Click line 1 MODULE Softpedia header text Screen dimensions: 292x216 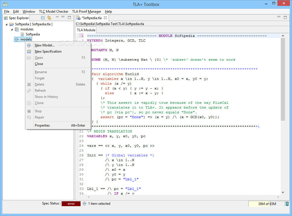[x=177, y=36]
